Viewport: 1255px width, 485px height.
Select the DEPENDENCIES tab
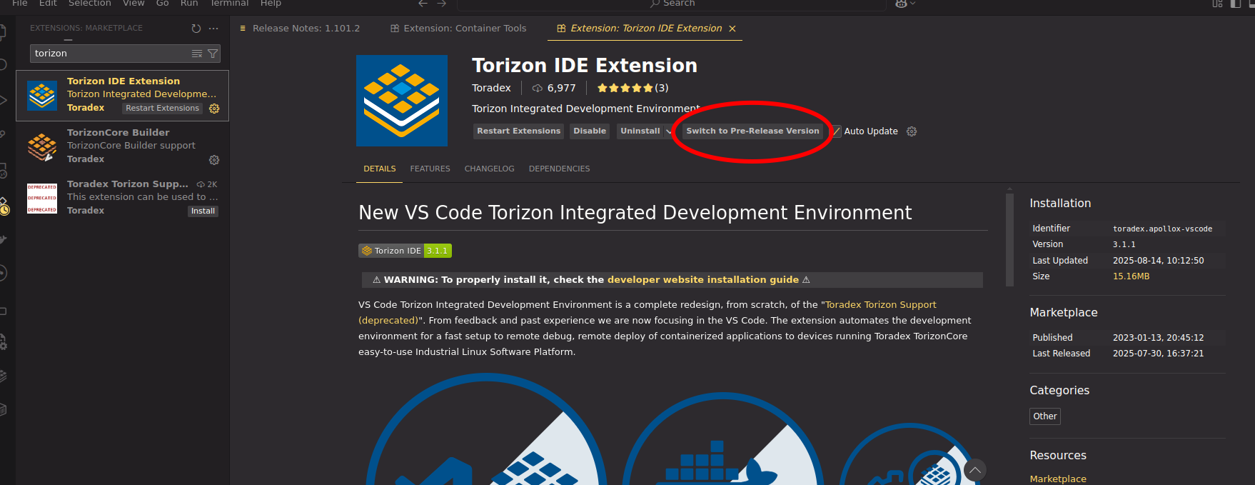(x=560, y=169)
